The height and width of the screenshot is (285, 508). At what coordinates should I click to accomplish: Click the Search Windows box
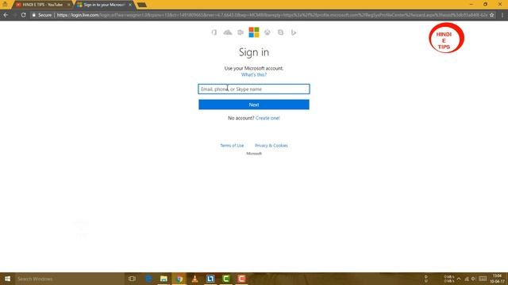tap(70, 279)
